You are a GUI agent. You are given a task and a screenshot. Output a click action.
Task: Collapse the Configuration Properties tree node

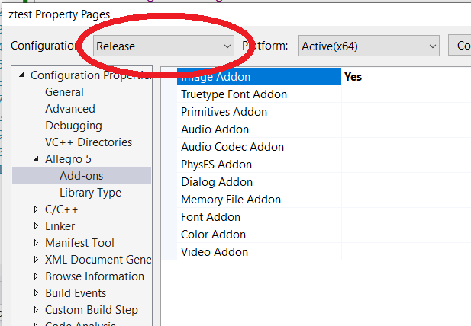(x=22, y=75)
